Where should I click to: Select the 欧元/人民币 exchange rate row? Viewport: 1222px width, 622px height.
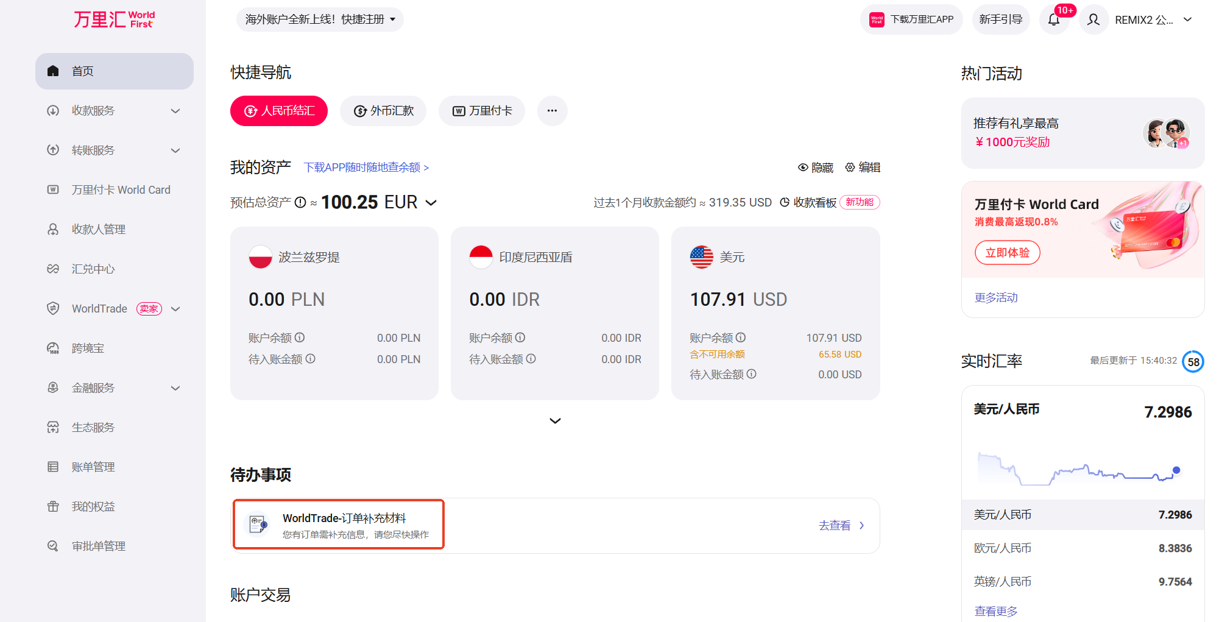point(1082,548)
